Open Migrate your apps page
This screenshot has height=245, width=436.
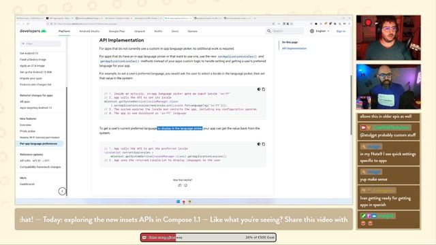pos(31,78)
